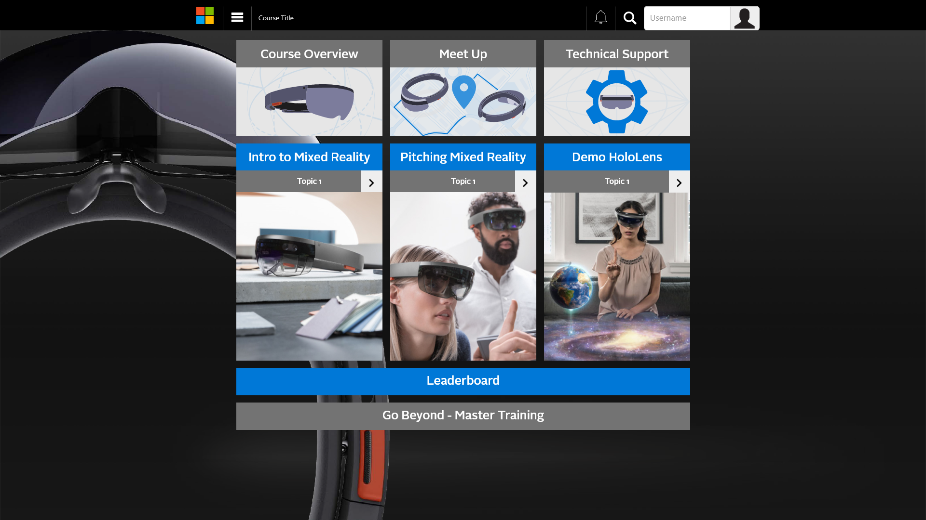The height and width of the screenshot is (520, 926).
Task: Click the Microsoft logo
Action: coord(205,15)
